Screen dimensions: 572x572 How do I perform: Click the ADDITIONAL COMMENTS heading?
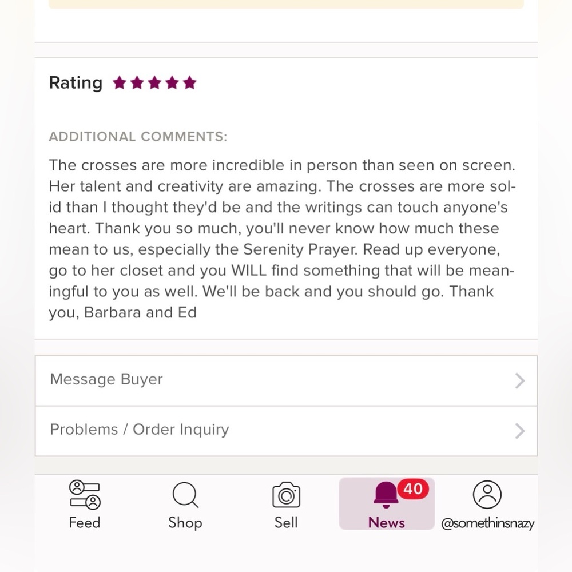[138, 137]
